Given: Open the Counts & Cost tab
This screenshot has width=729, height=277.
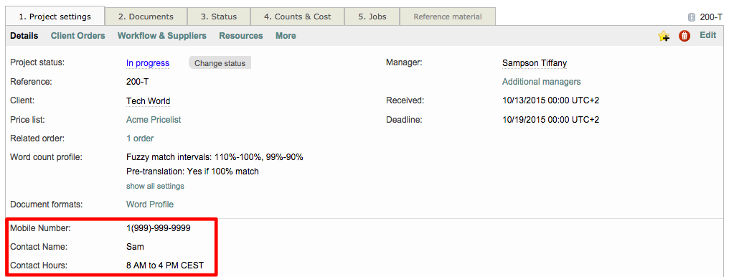Looking at the screenshot, I should [x=298, y=17].
